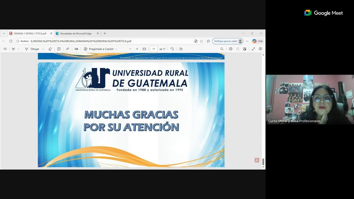
Task: Expand the Pregúntale a Copilot dropdown arrow
Action: (x=116, y=49)
